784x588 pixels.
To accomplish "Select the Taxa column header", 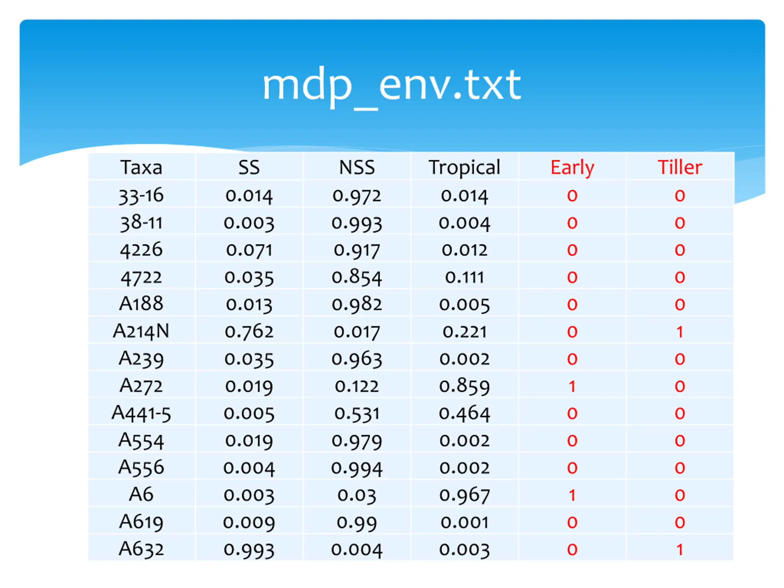I will pyautogui.click(x=141, y=167).
